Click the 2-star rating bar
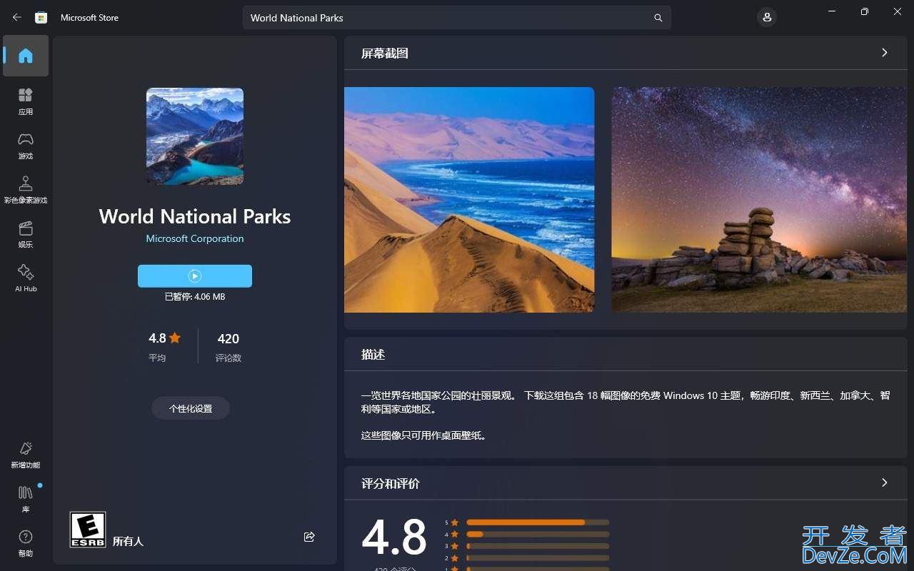Viewport: 914px width, 571px height. click(x=538, y=557)
